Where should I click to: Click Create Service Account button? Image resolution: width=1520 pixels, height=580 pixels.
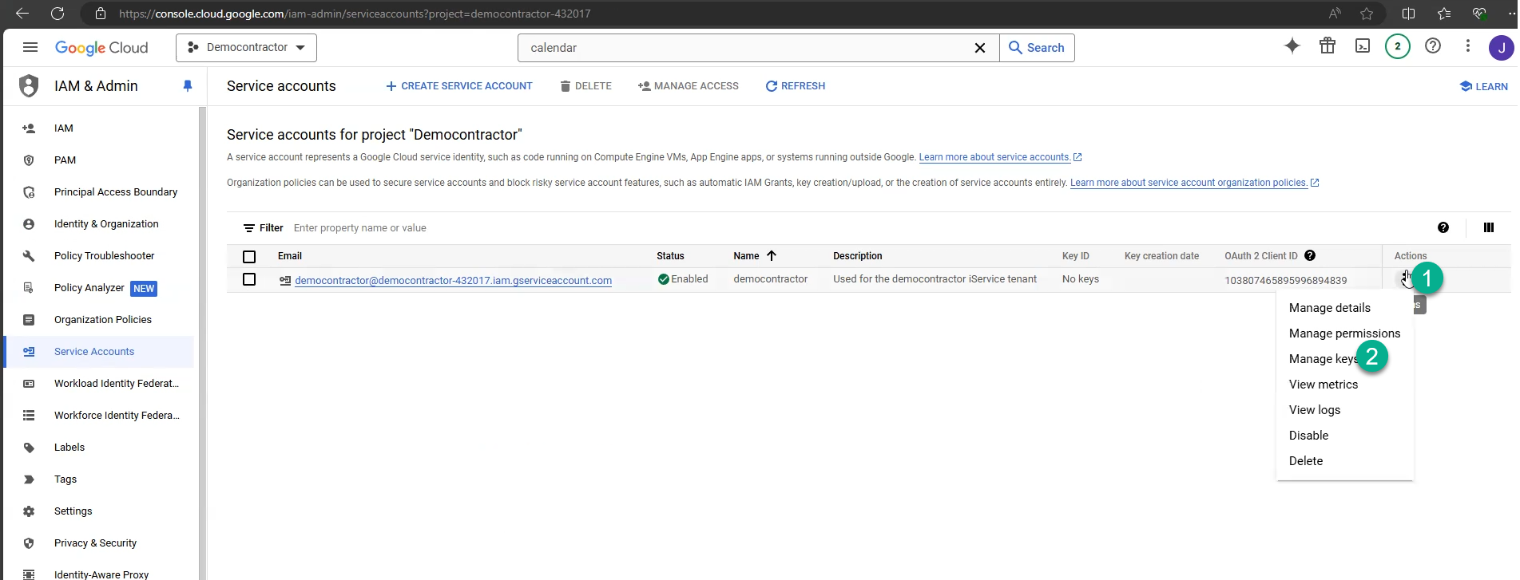[x=458, y=86]
